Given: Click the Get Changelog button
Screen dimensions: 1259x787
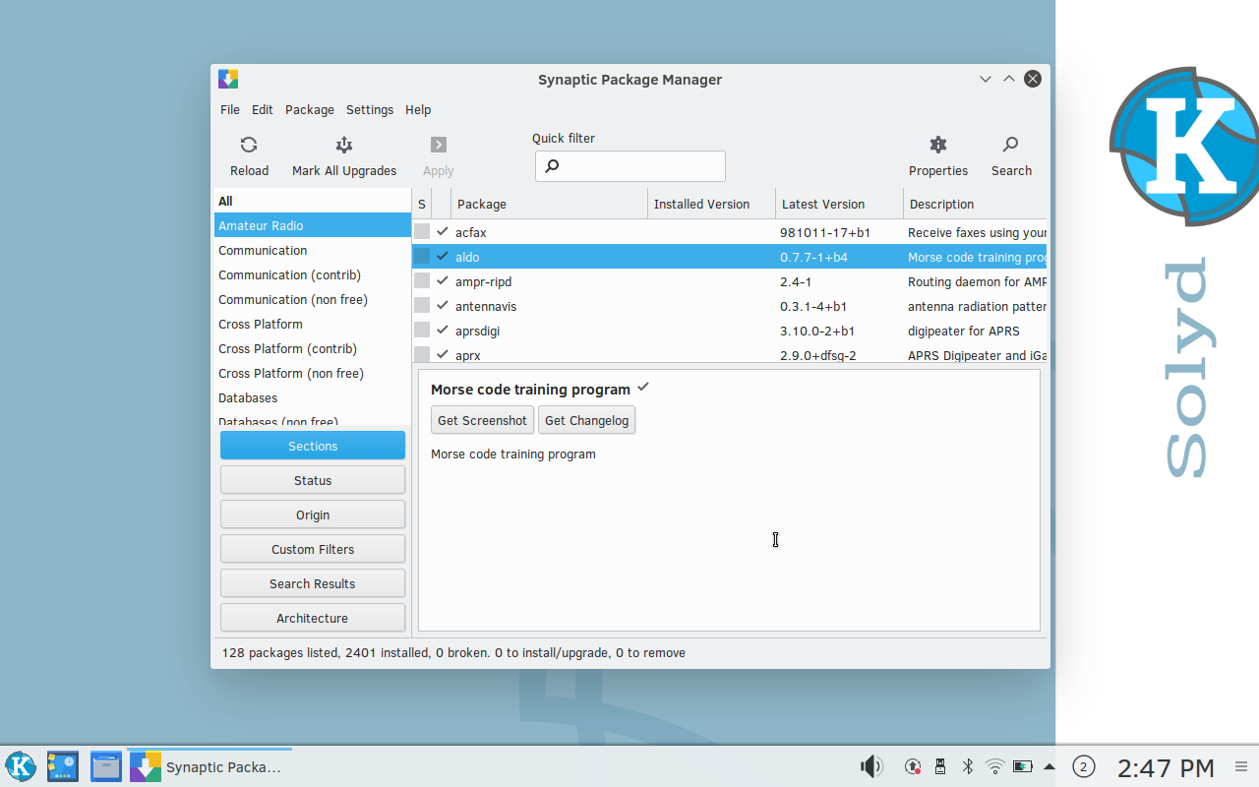Looking at the screenshot, I should coord(586,419).
